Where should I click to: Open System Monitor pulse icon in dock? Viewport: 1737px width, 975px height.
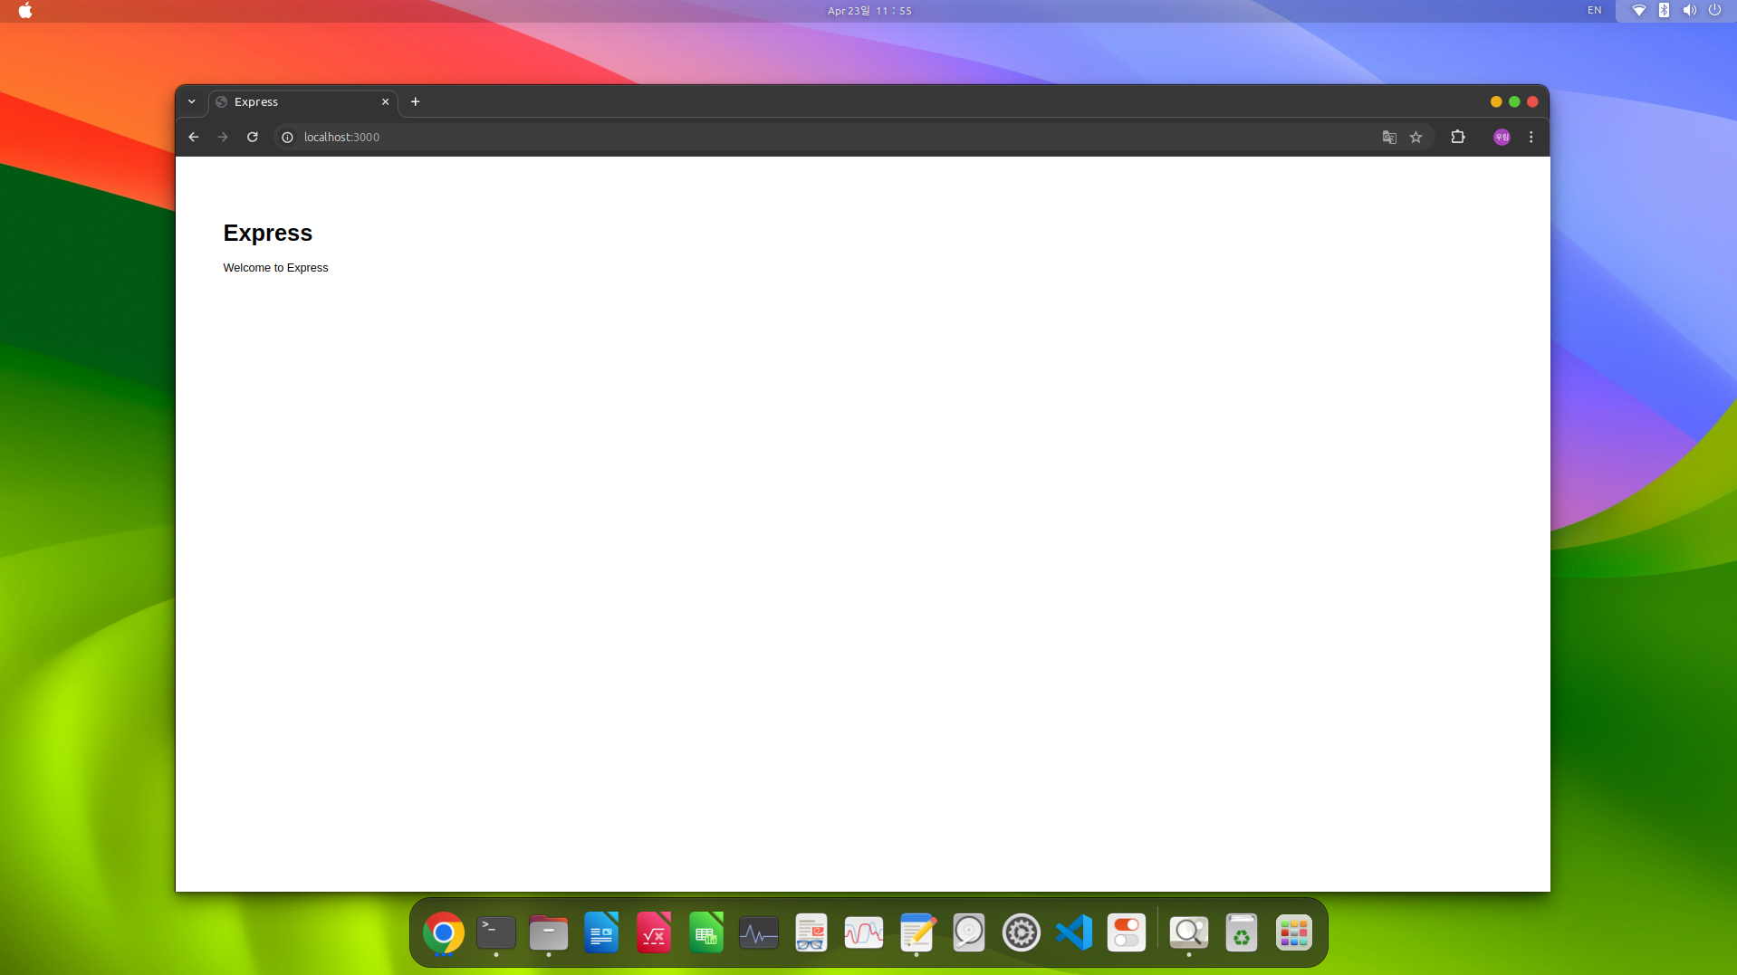[x=759, y=932]
